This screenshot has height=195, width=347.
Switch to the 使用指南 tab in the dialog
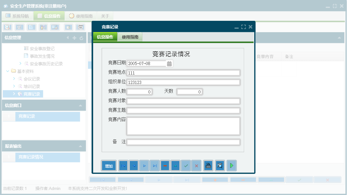pos(130,37)
